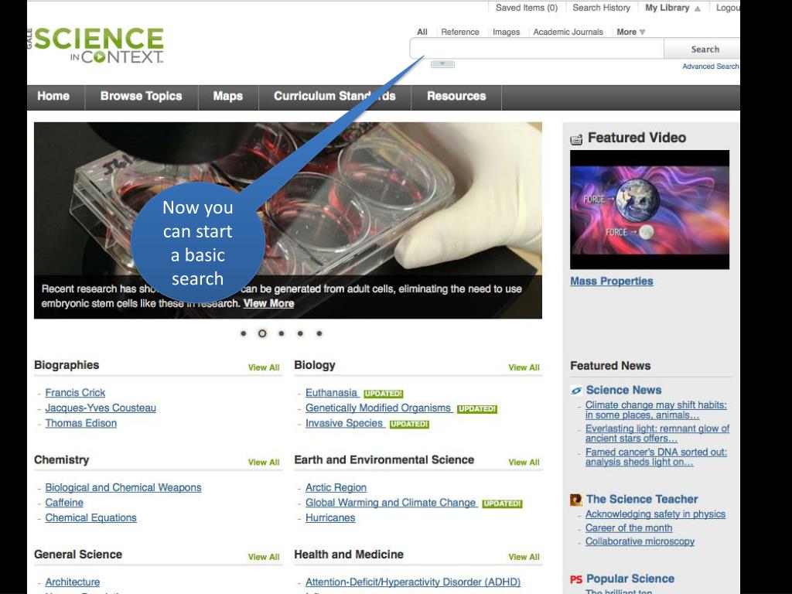This screenshot has height=594, width=792.
Task: Open Invasive Species topic
Action: point(344,423)
